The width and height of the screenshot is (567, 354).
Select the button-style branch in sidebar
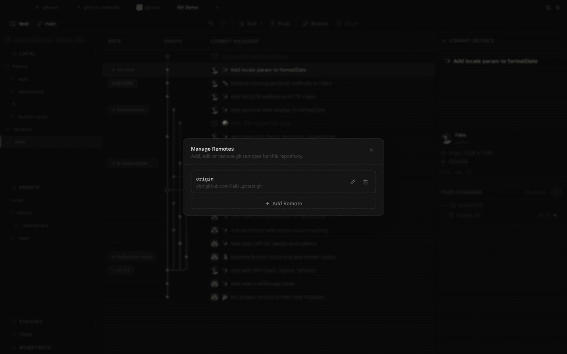click(x=33, y=117)
